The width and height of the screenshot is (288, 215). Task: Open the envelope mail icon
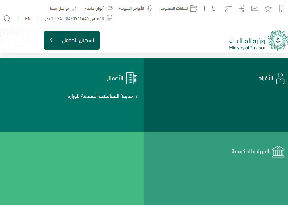tap(255, 8)
